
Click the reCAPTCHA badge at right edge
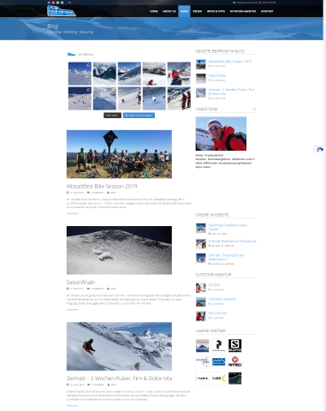[x=320, y=150]
